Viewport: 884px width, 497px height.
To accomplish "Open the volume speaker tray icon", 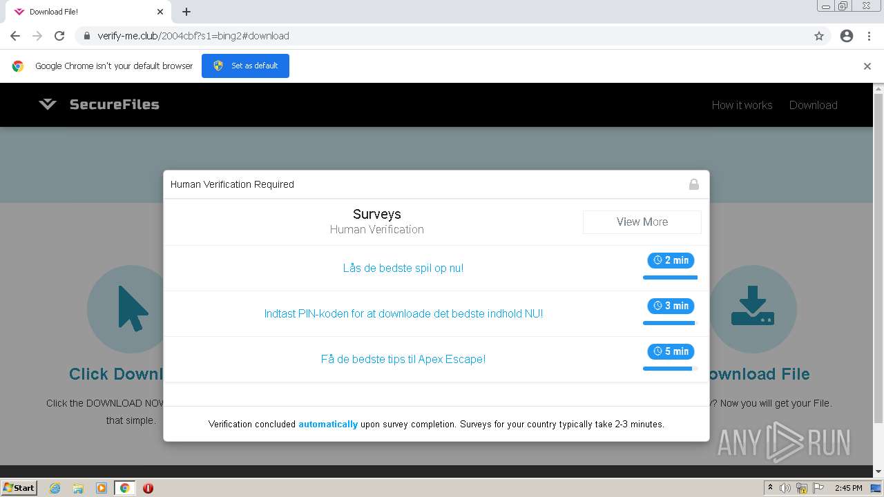I will click(x=785, y=488).
